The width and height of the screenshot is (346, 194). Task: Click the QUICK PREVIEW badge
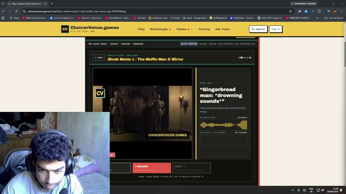point(189,44)
